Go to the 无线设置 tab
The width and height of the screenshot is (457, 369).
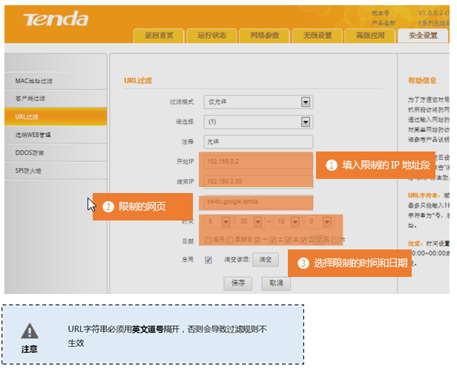coord(317,35)
